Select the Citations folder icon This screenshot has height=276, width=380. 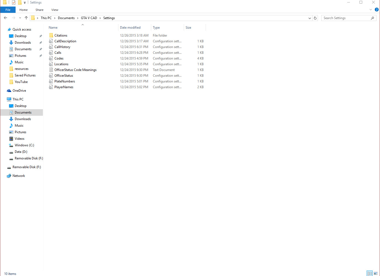(51, 35)
